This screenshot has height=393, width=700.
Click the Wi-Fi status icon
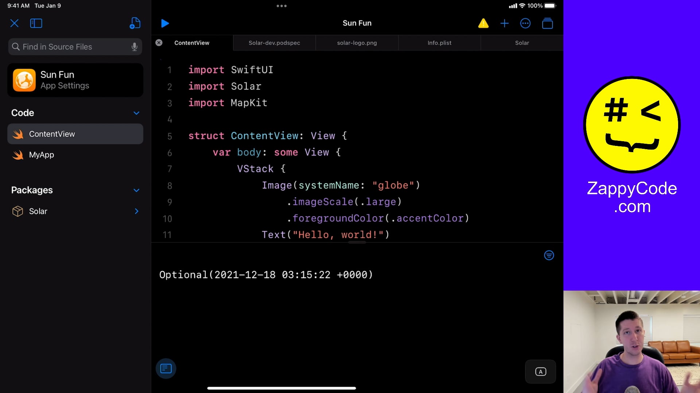pyautogui.click(x=522, y=6)
